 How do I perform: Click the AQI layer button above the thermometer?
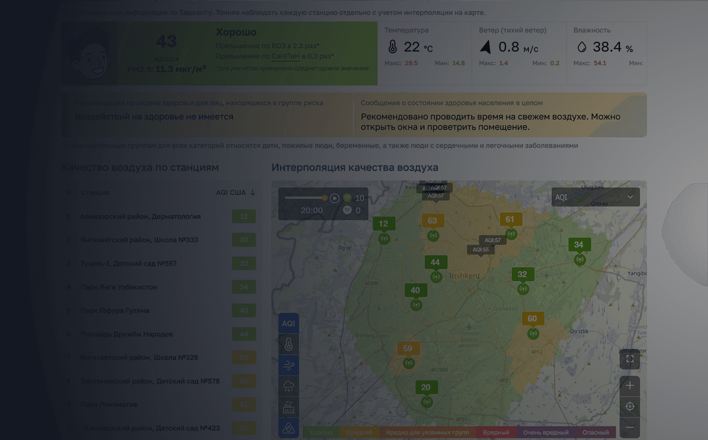pyautogui.click(x=289, y=323)
